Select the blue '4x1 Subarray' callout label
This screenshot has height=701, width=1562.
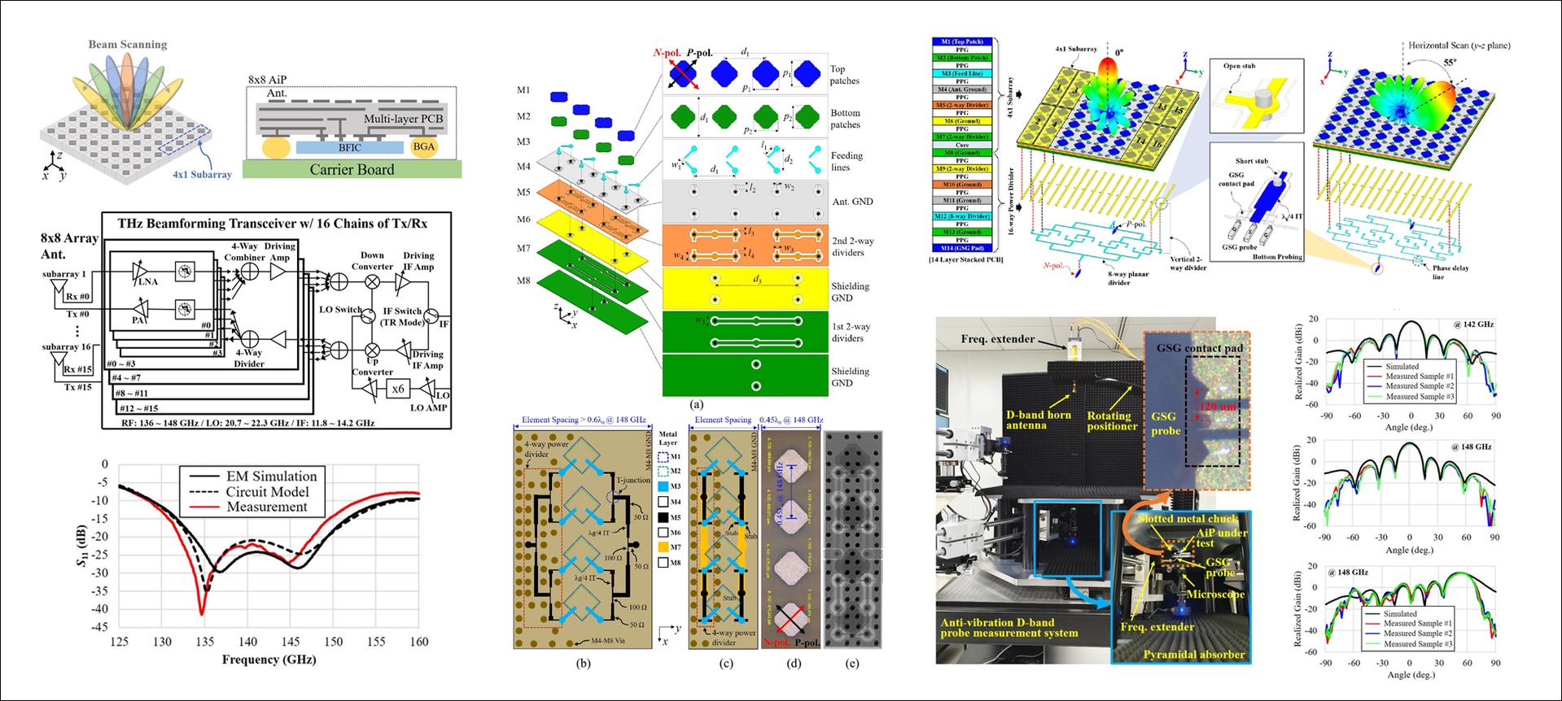point(202,174)
